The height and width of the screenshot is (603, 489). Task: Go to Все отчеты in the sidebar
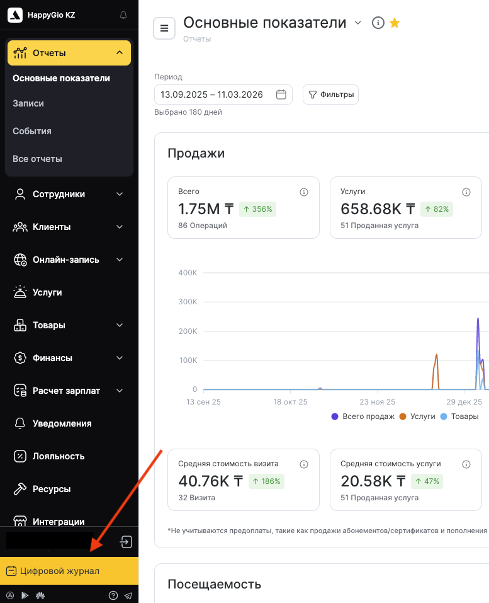[x=37, y=159]
